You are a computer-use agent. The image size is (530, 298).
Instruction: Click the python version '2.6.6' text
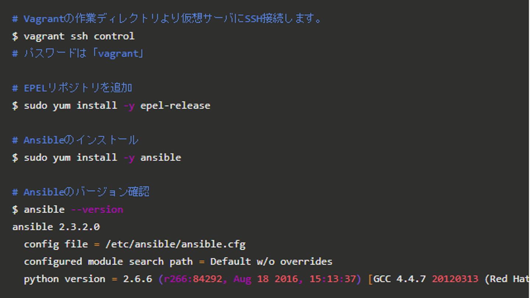[x=137, y=279]
